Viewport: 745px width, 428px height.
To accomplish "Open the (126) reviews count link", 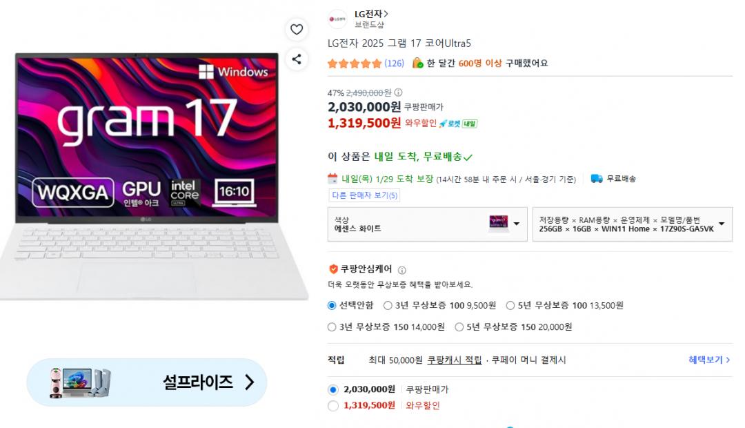I will coord(394,64).
